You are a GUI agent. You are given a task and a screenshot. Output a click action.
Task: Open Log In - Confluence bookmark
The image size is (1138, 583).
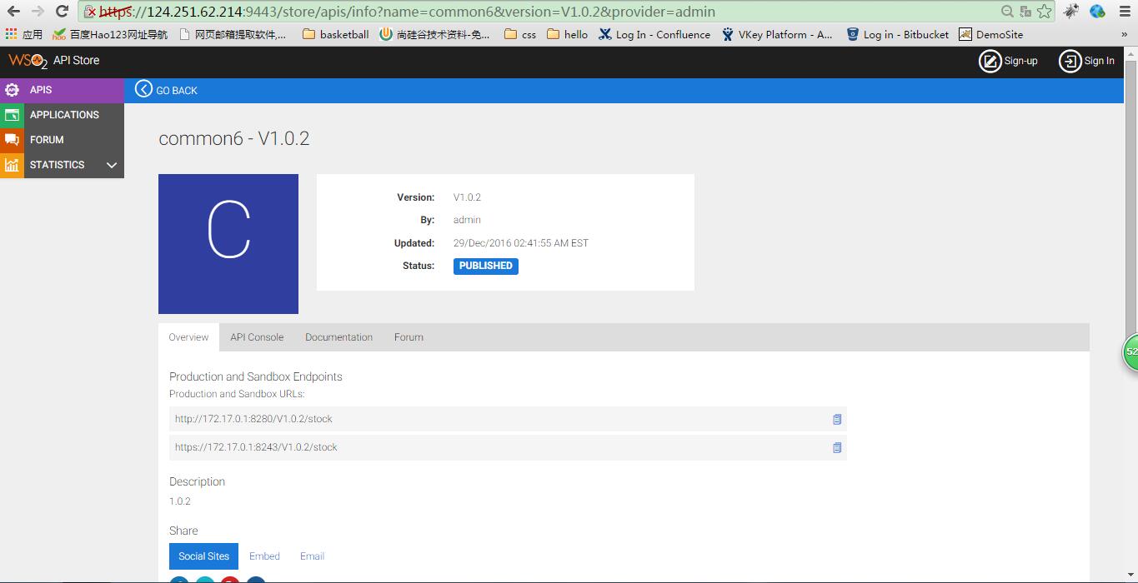click(654, 34)
